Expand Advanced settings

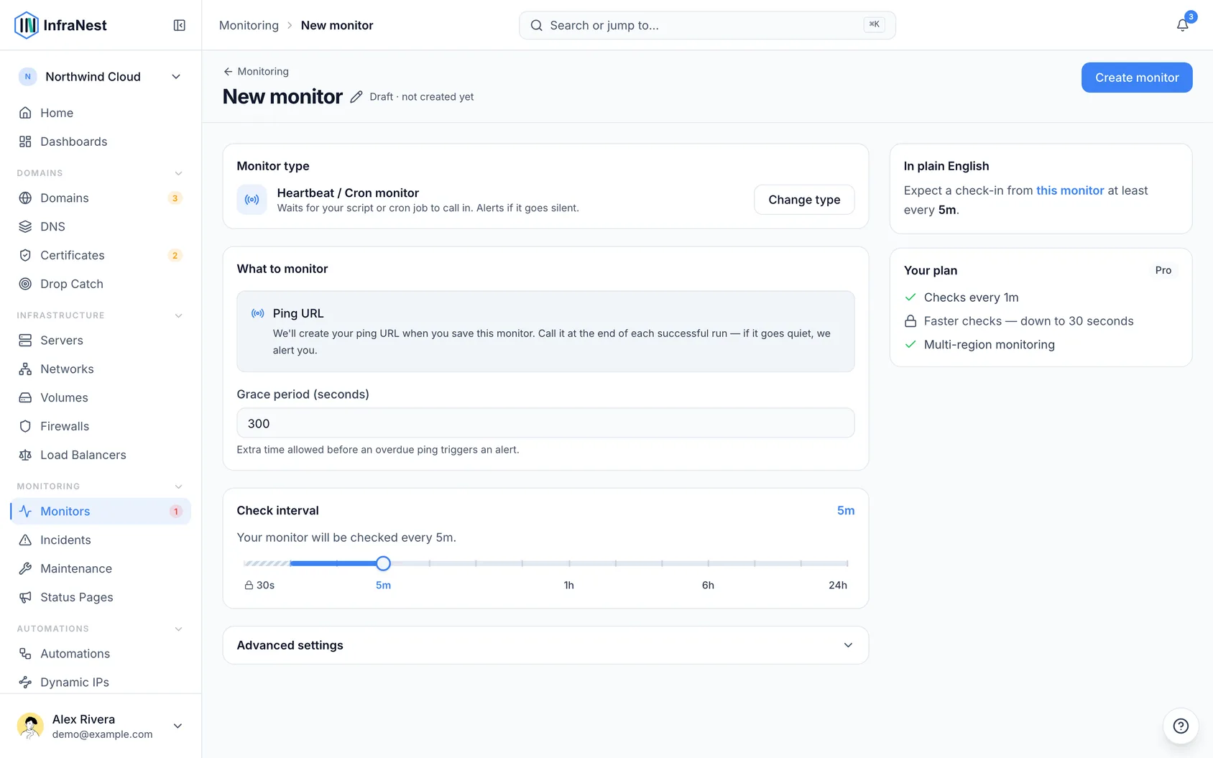(545, 645)
